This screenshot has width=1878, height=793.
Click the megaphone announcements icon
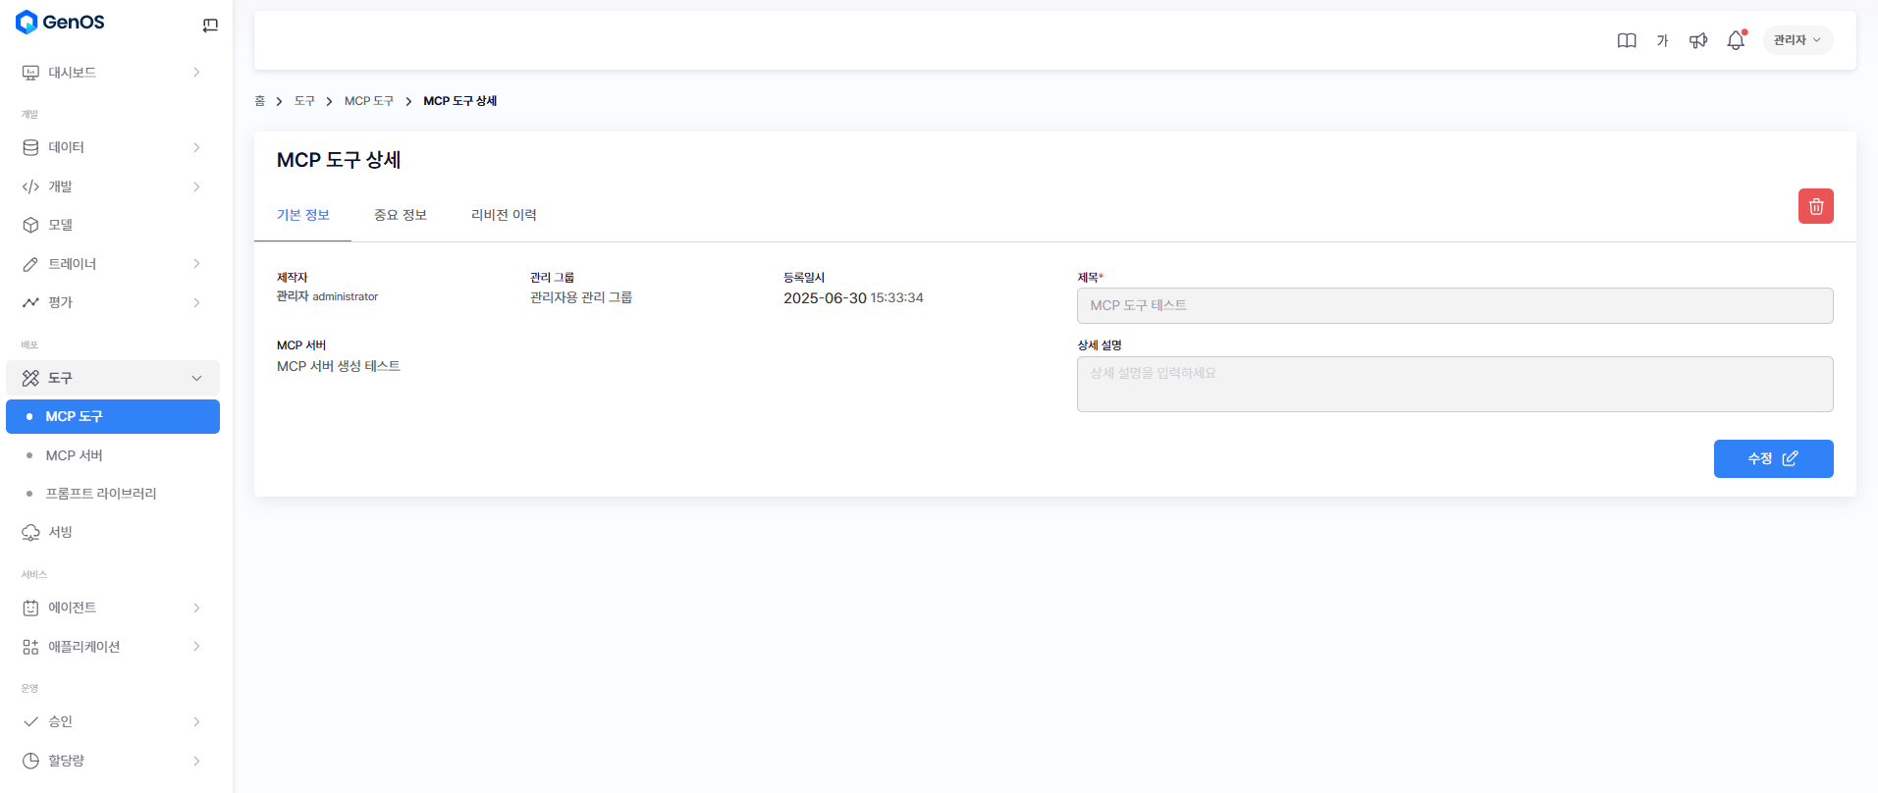tap(1698, 40)
